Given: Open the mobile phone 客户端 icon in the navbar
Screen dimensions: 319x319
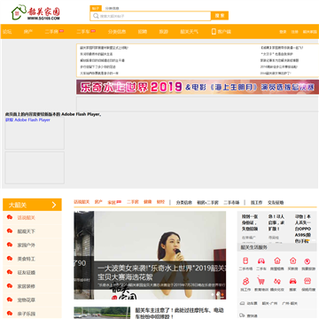Looking at the screenshot, I should tap(214, 31).
